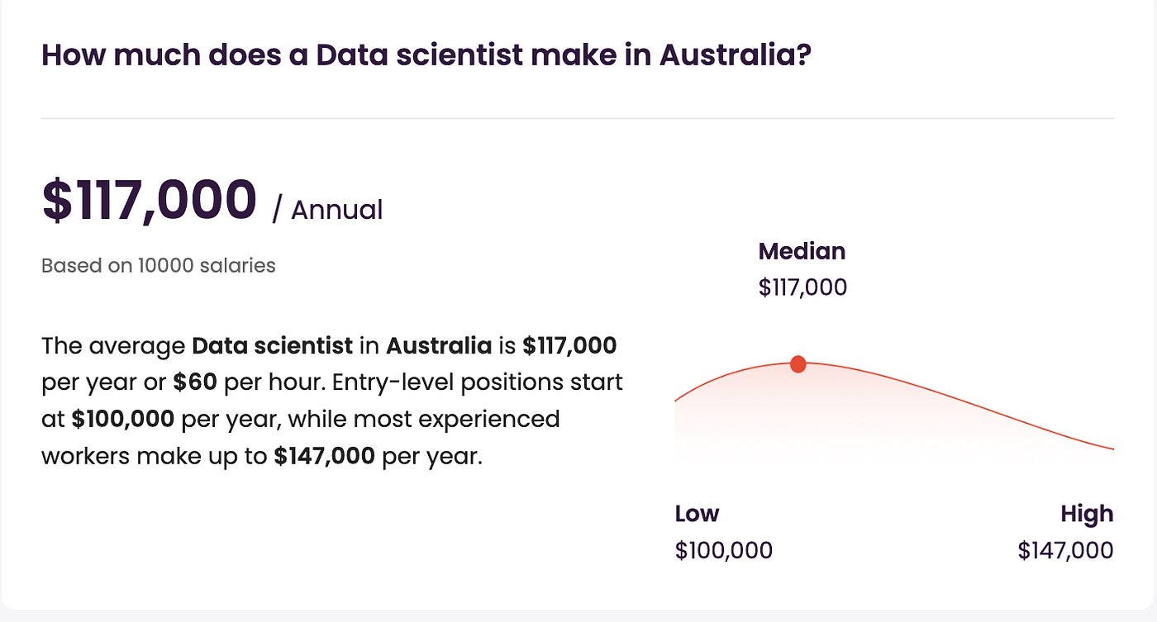The width and height of the screenshot is (1157, 622).
Task: Select the $117,000 value under Median
Action: 802,287
